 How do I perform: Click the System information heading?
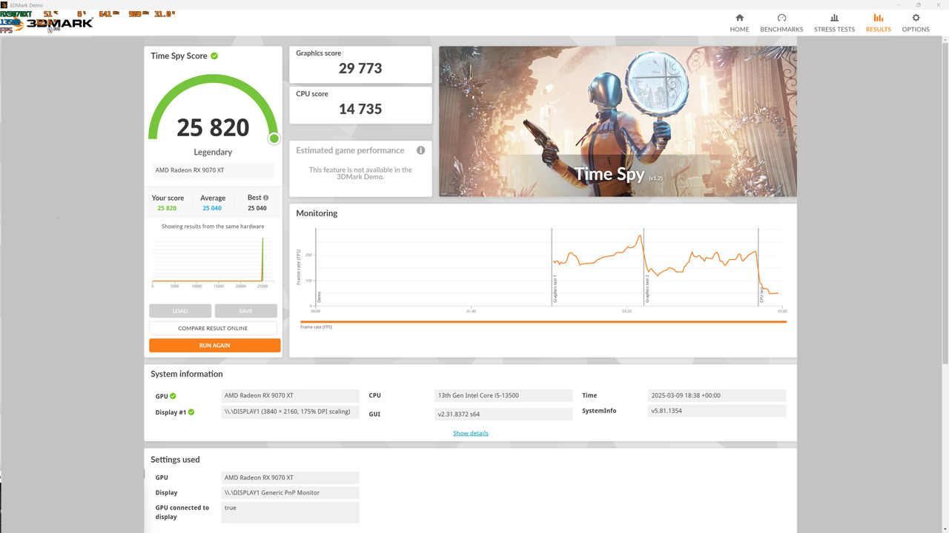187,374
